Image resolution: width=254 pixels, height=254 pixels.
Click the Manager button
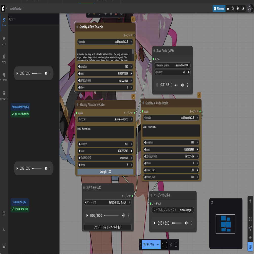tap(219, 8)
